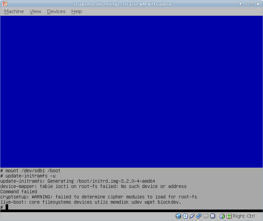Click the Right Ctrl host key label
This screenshot has height=221, width=263.
click(244, 216)
